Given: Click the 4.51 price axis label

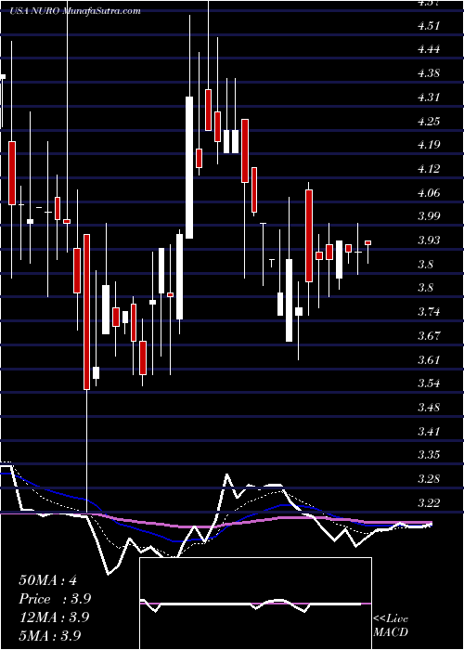Looking at the screenshot, I should pos(428,26).
